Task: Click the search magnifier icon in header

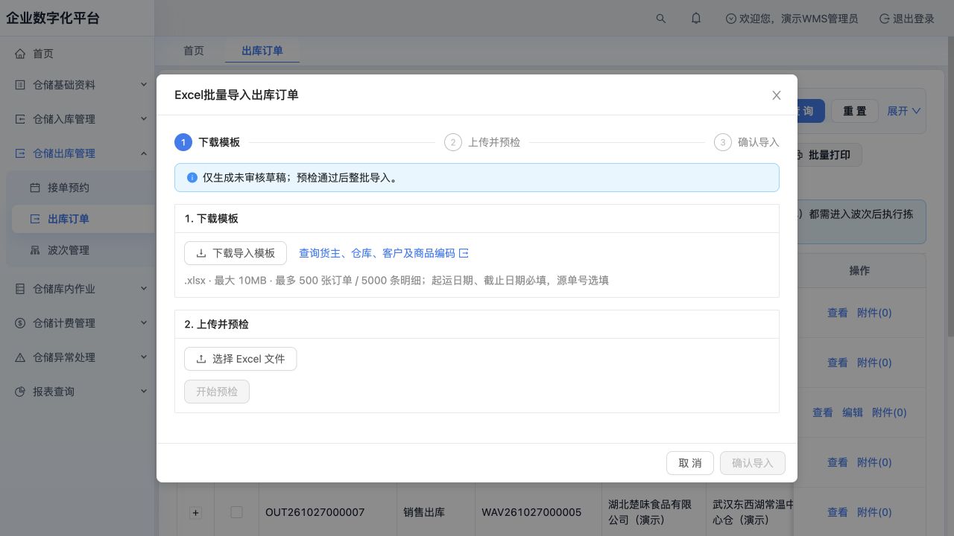Action: [661, 19]
